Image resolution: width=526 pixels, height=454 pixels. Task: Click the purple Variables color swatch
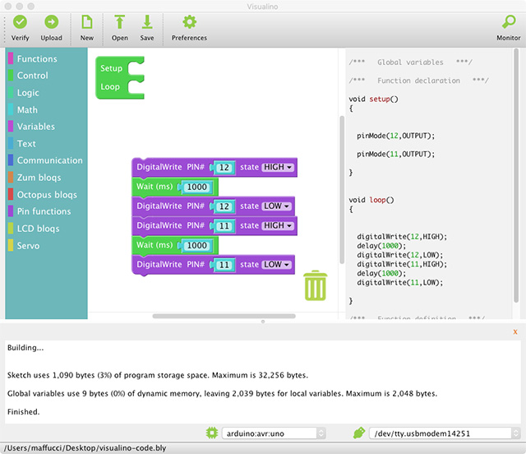pos(11,127)
